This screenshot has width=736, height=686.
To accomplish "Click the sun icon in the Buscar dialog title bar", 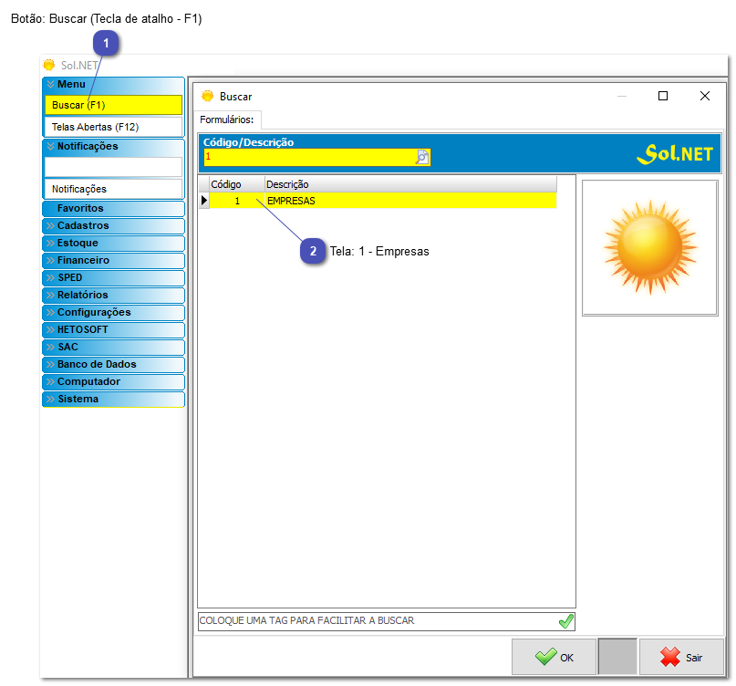I will pyautogui.click(x=207, y=96).
